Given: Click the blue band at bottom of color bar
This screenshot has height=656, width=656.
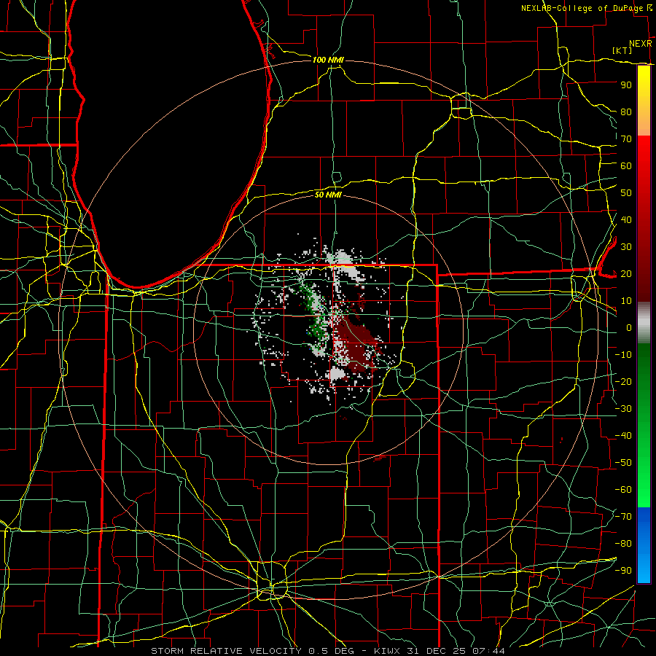Looking at the screenshot, I should [x=644, y=545].
